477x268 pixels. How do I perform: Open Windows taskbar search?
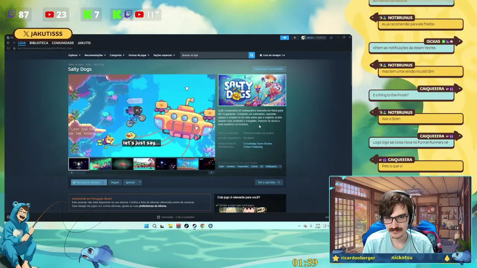(154, 226)
